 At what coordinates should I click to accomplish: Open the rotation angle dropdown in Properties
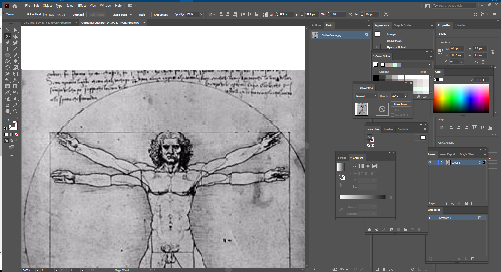tap(461, 62)
